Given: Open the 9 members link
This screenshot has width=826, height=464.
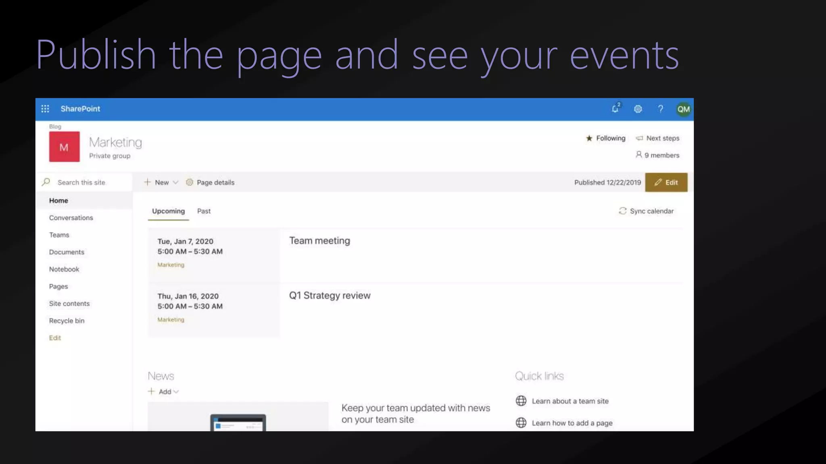Looking at the screenshot, I should (657, 155).
